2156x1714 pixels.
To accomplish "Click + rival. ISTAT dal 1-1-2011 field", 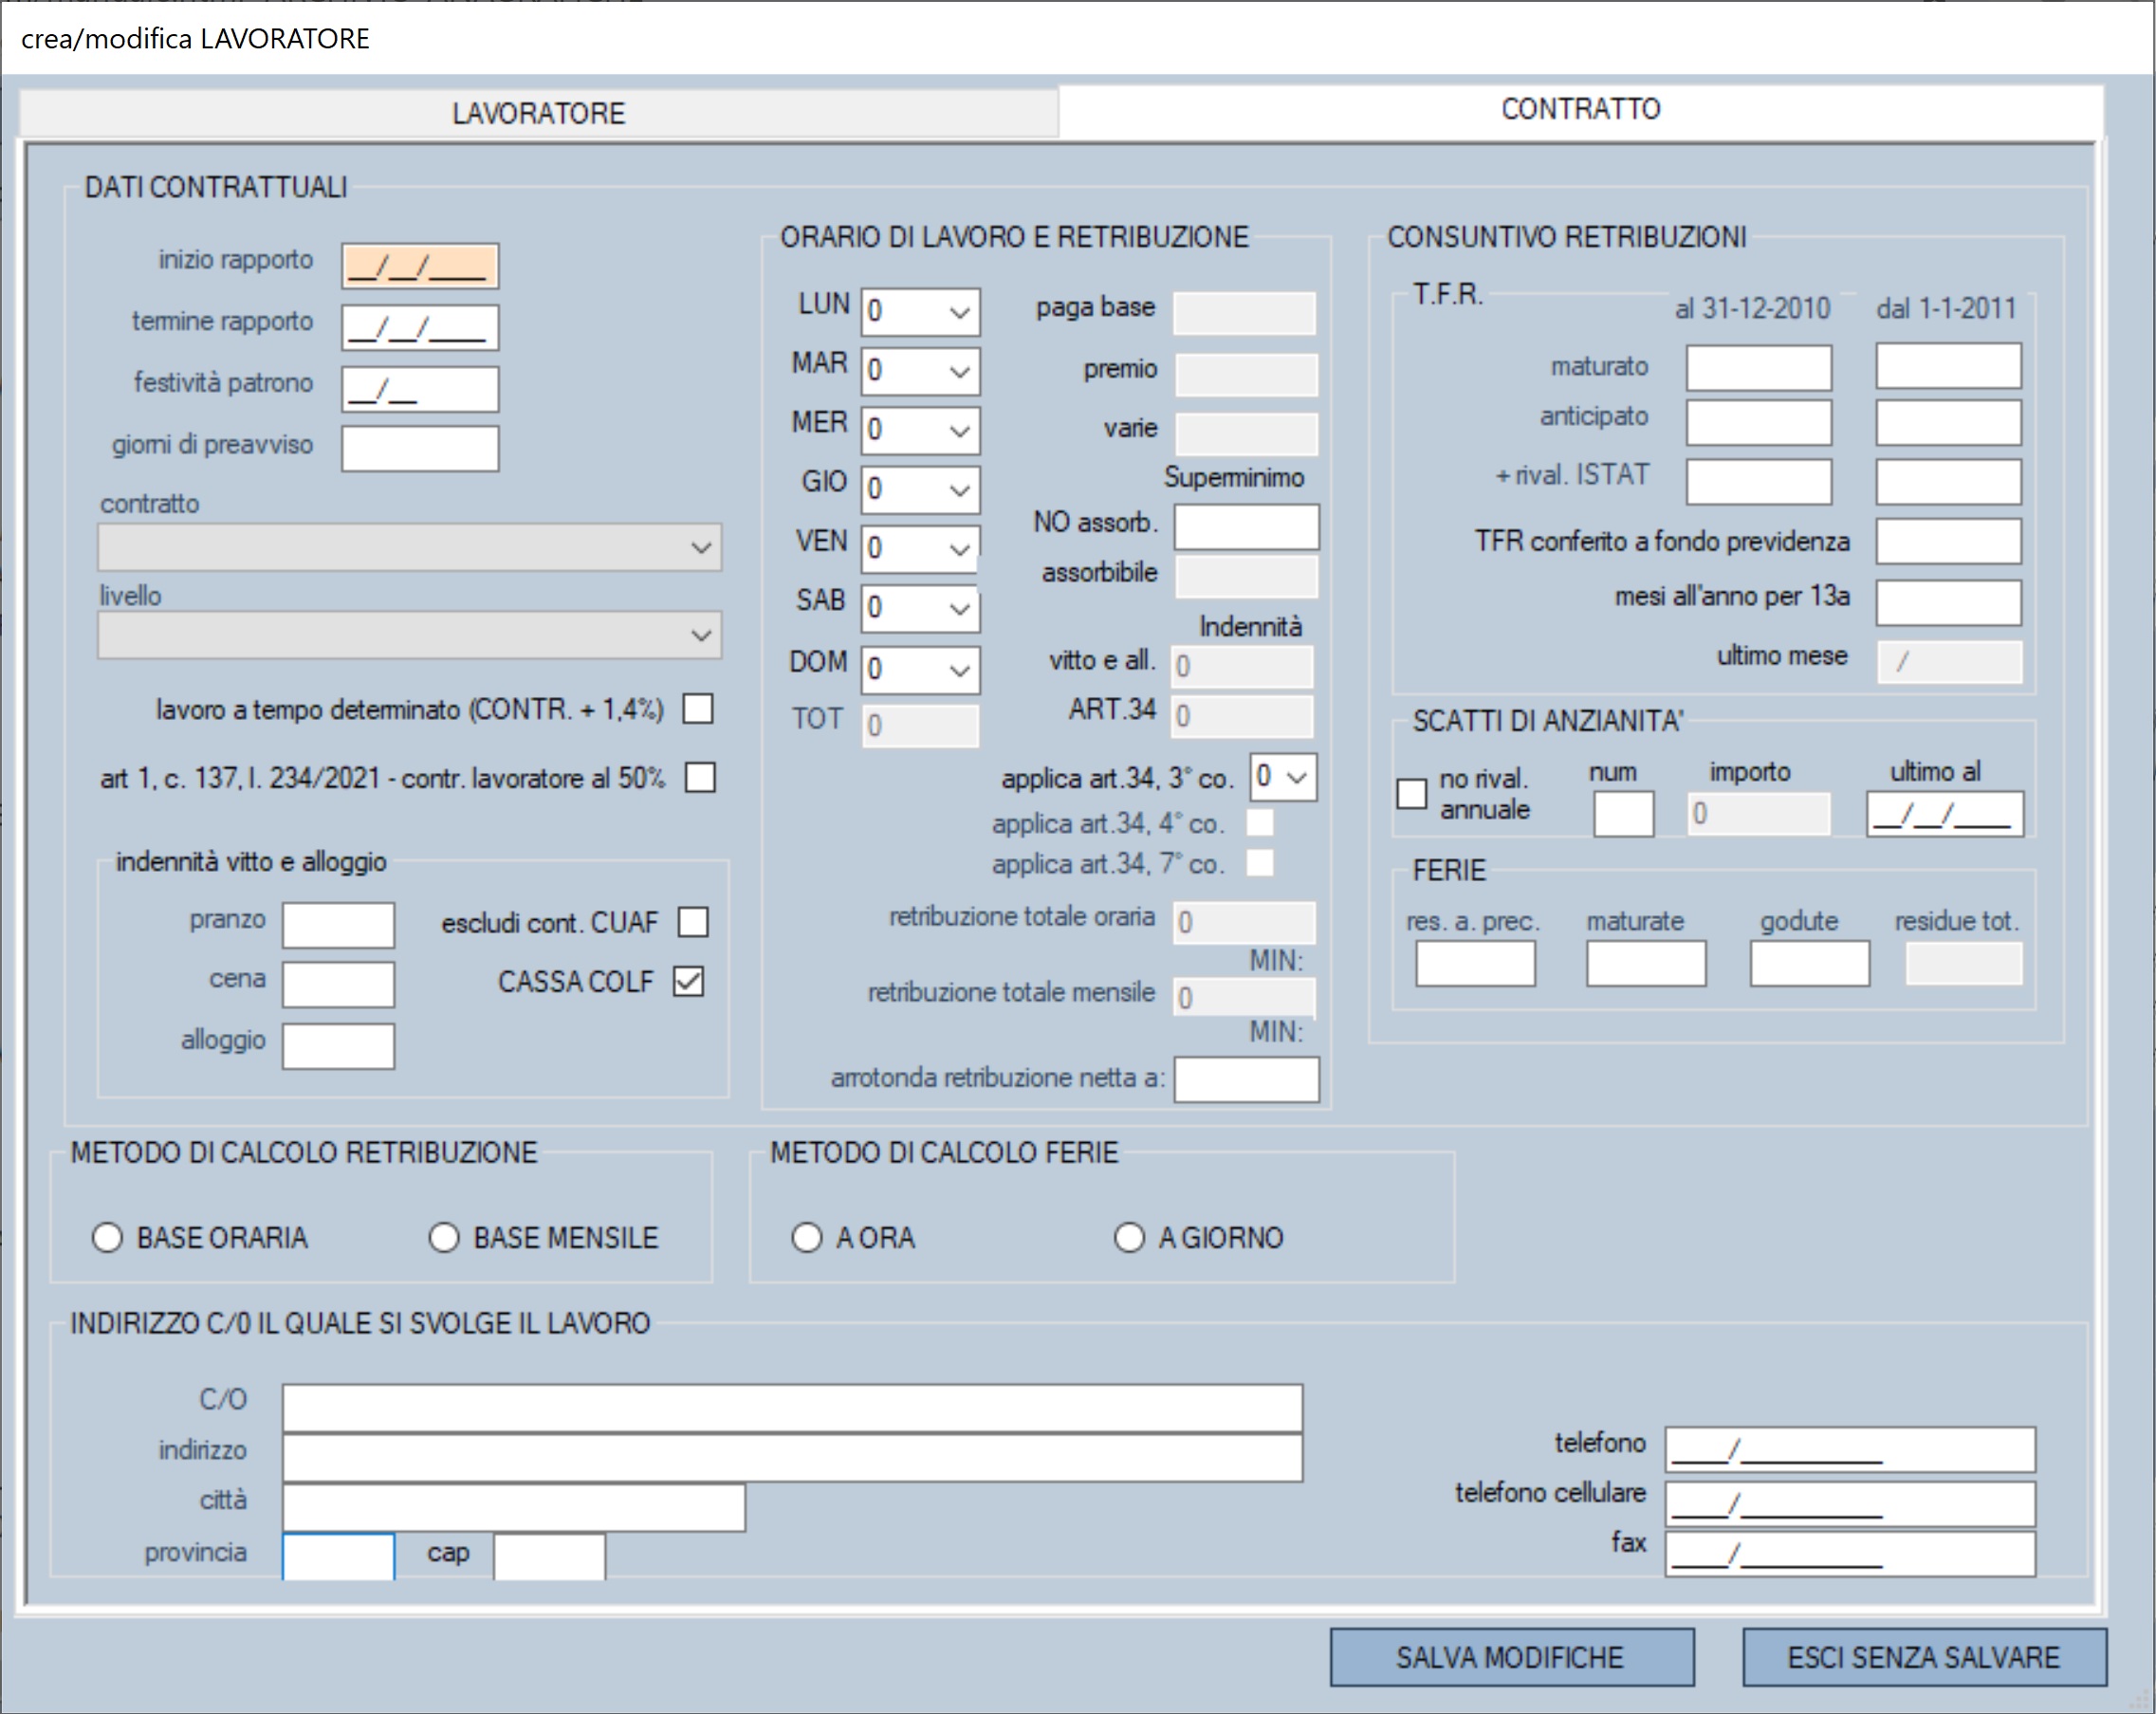I will pos(1948,482).
